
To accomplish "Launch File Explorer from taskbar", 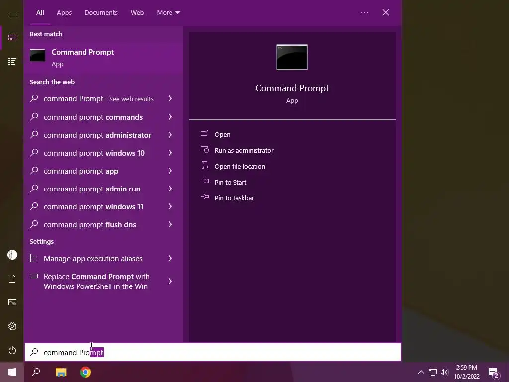I will tap(61, 372).
